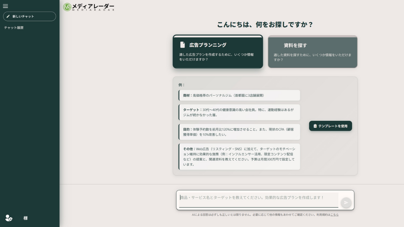This screenshot has height=227, width=404.
Task: Click the pencil icon for new chat
Action: [8, 16]
